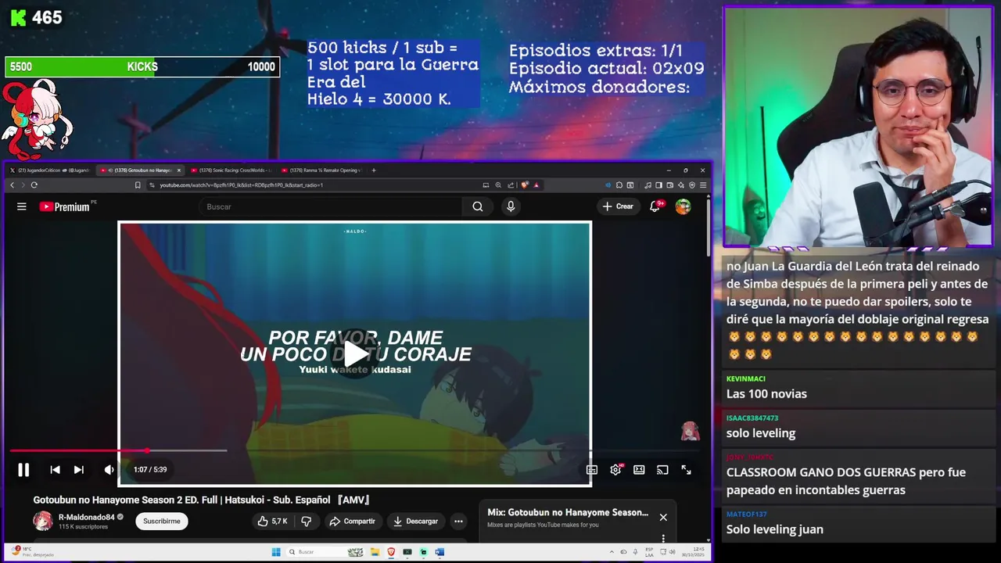1001x563 pixels.
Task: Switch to the JugandorCriticon X tab
Action: 50,170
